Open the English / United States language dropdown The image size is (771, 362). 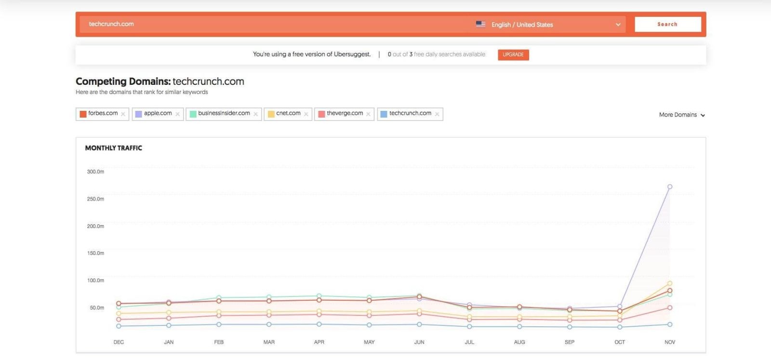coord(522,25)
